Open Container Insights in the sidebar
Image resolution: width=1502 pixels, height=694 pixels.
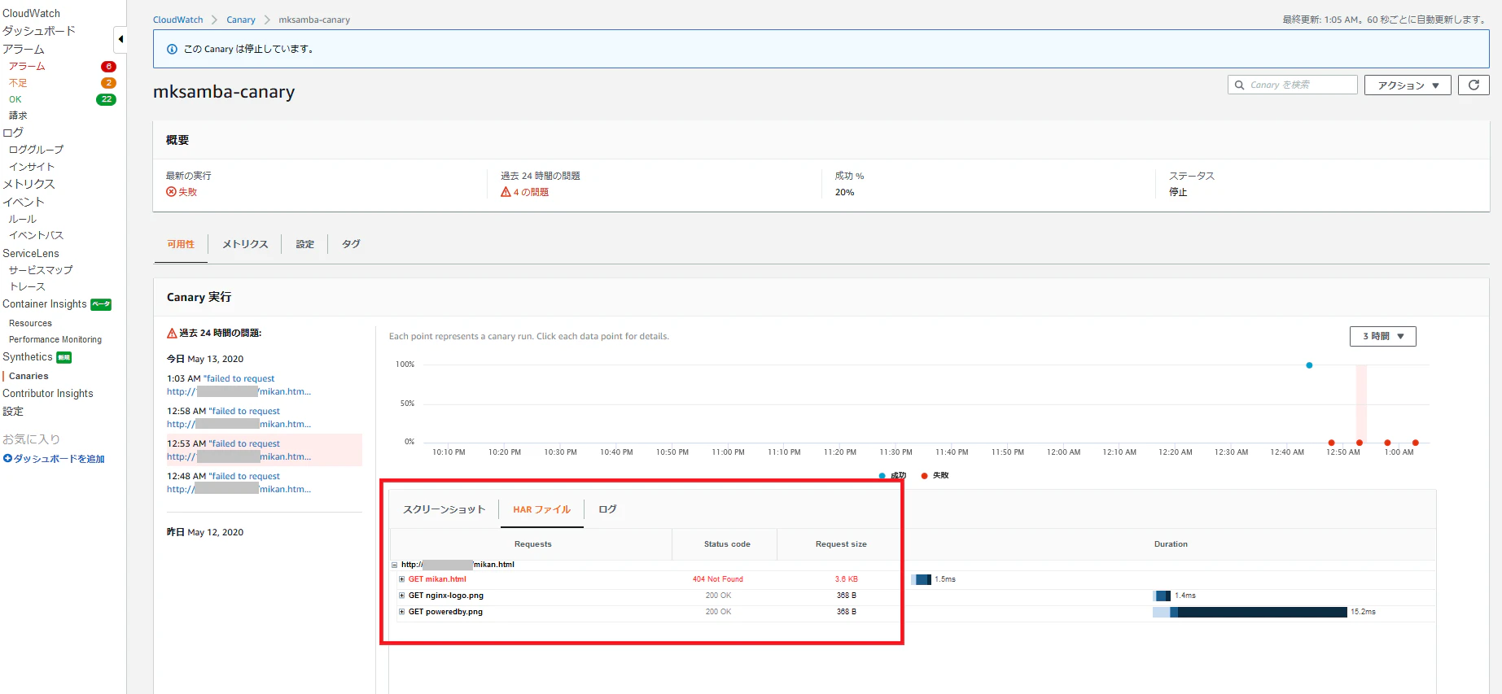click(45, 304)
